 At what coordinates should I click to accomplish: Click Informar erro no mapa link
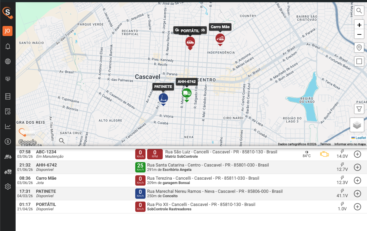(350, 144)
